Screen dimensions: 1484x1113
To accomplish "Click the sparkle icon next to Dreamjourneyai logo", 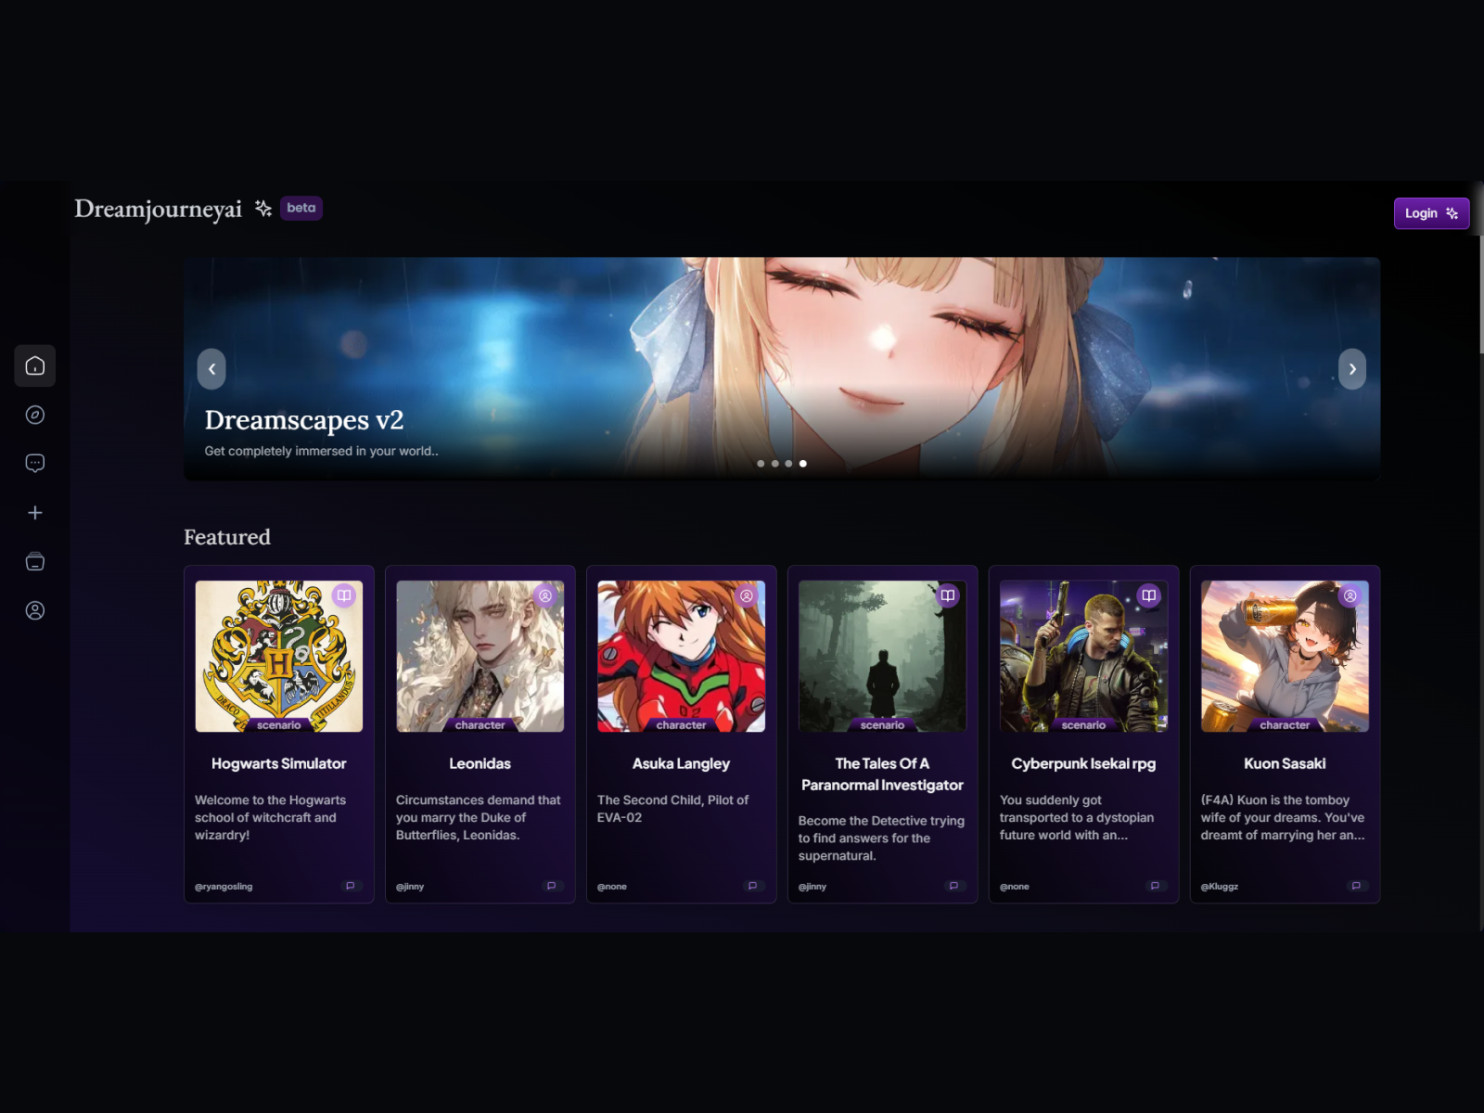I will pos(263,209).
